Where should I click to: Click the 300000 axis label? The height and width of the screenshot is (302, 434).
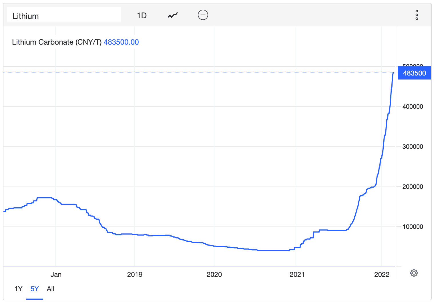coord(413,147)
